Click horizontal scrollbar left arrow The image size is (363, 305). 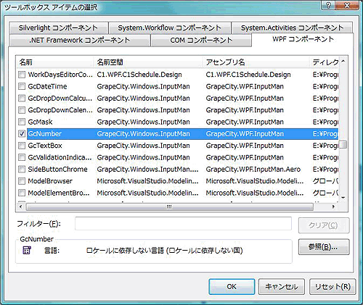[x=21, y=206]
